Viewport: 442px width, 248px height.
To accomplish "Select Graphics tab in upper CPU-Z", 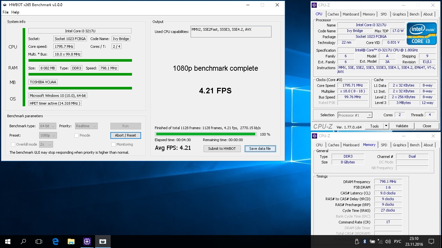I will [399, 14].
